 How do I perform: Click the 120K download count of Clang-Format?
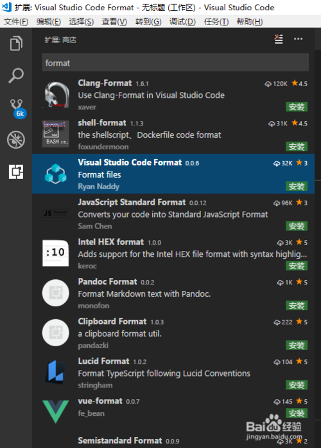(x=276, y=84)
